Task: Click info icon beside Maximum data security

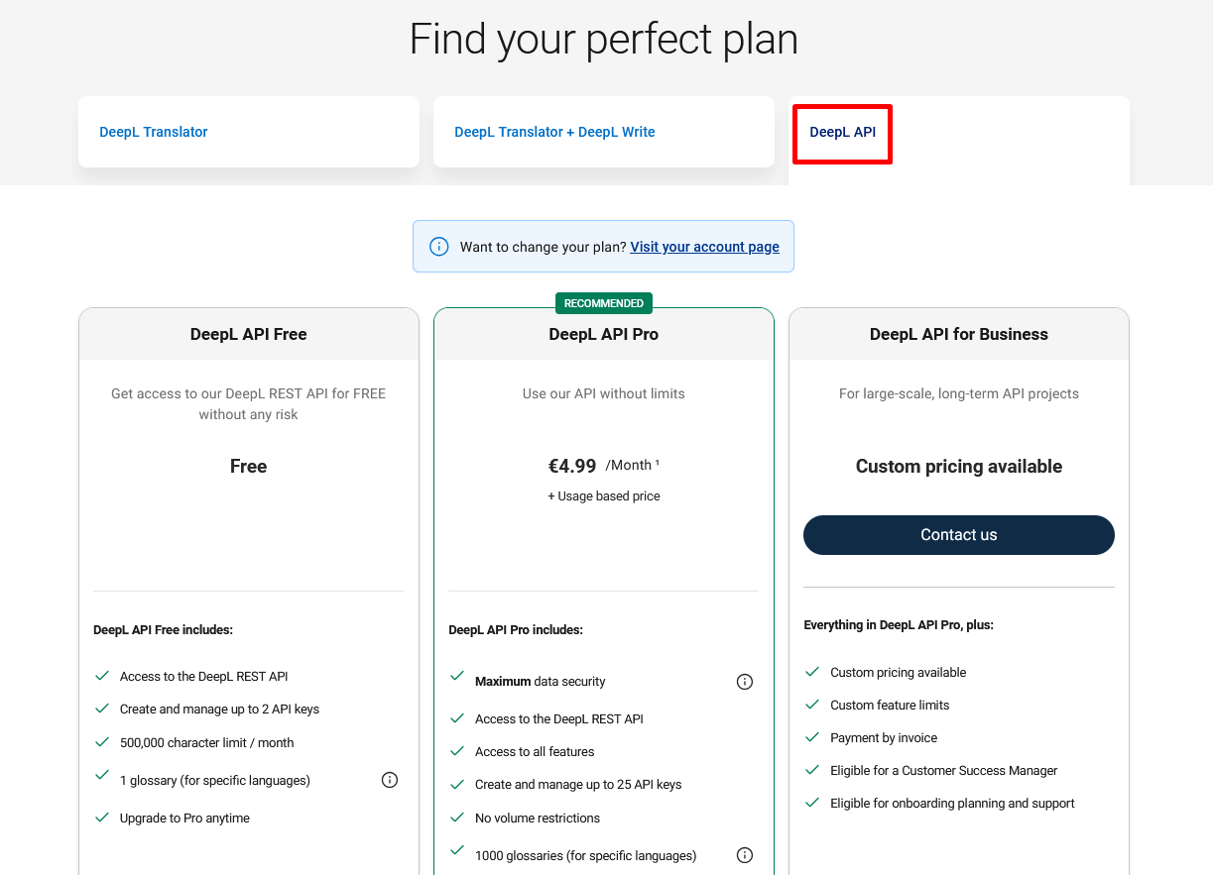Action: coord(745,682)
